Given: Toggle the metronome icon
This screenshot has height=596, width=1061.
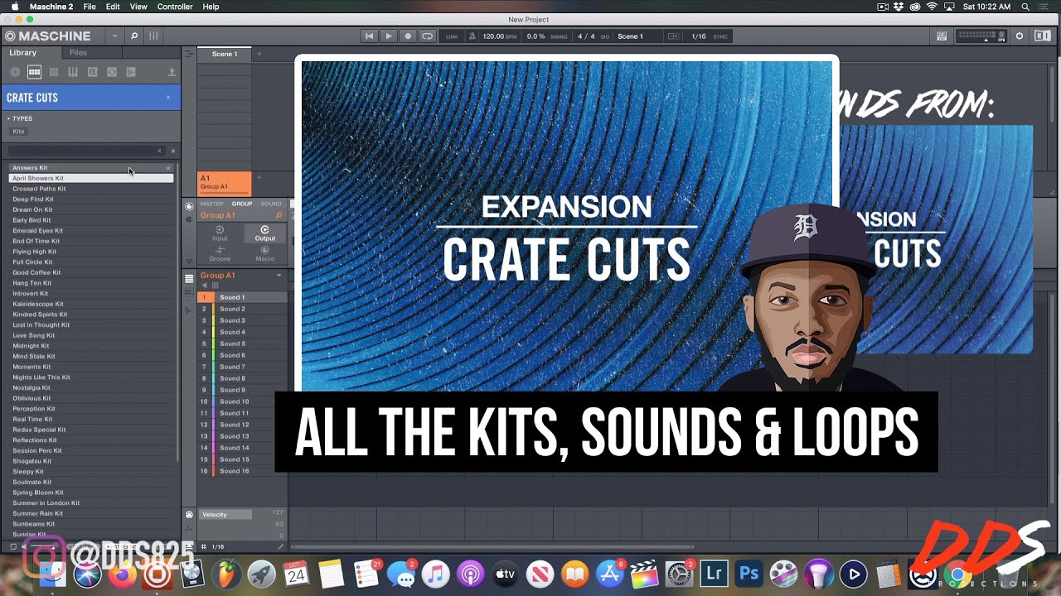Looking at the screenshot, I should [x=472, y=36].
